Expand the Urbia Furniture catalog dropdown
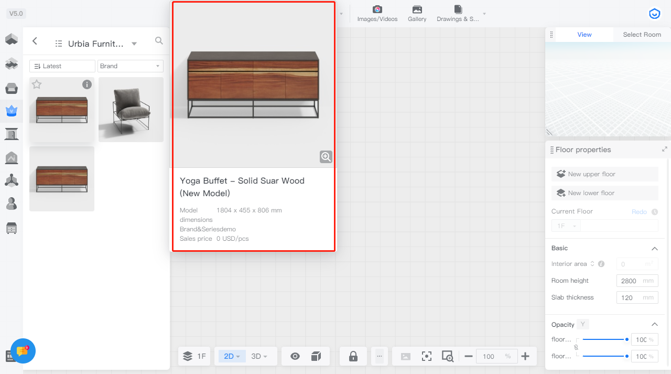This screenshot has height=374, width=671. point(134,44)
